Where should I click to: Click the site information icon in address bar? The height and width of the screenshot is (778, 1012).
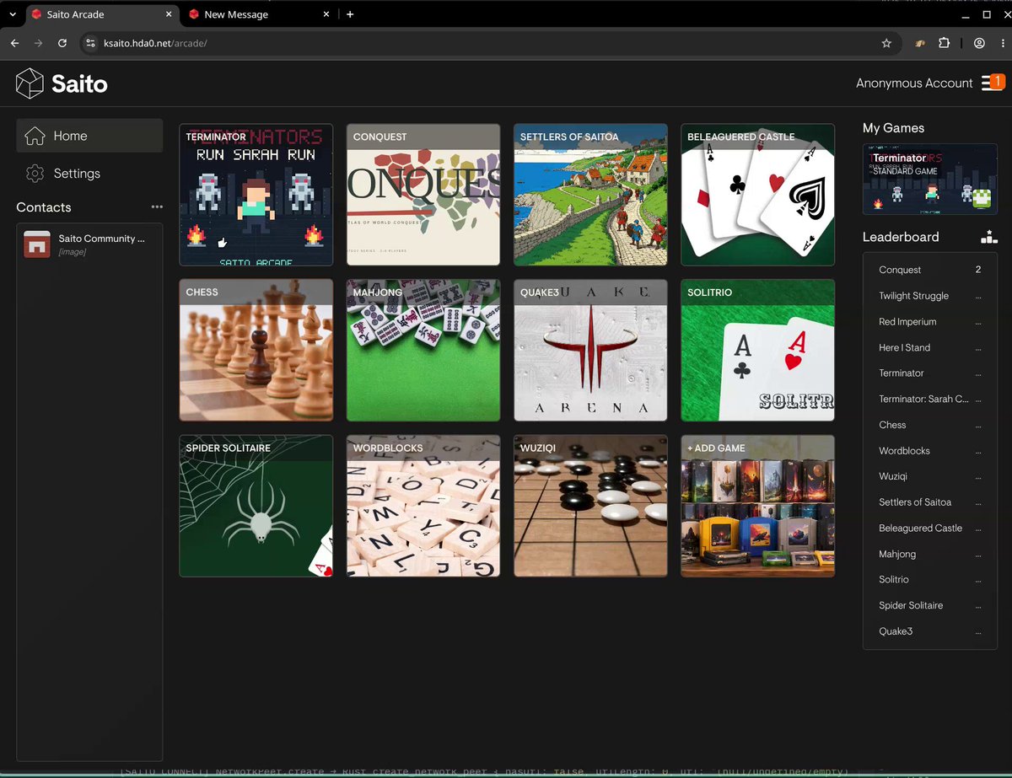point(91,43)
